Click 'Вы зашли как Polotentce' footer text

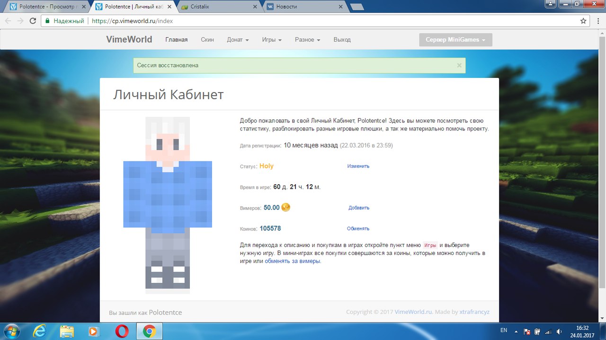(145, 313)
